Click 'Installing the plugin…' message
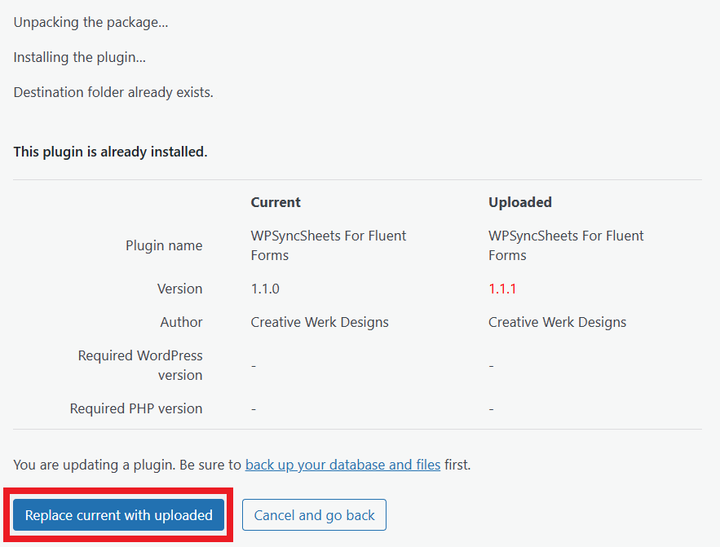720x547 pixels. tap(79, 57)
